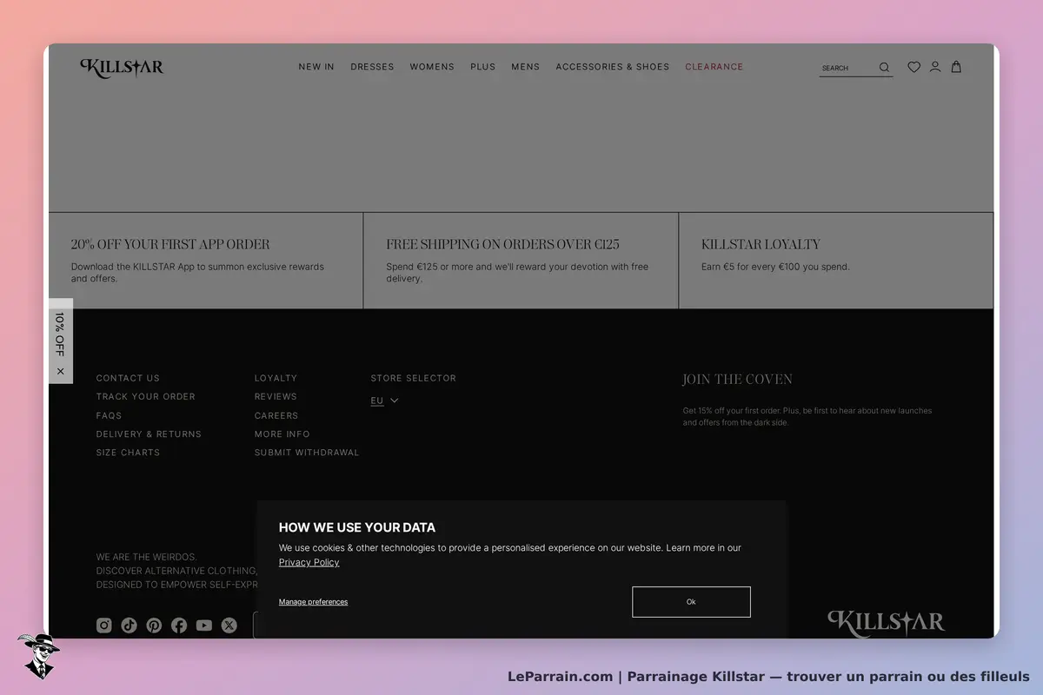Open Killstar YouTube channel

click(x=204, y=625)
